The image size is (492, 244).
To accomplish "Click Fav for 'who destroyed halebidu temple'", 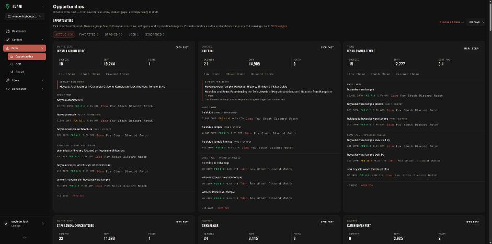I will 253,184.
